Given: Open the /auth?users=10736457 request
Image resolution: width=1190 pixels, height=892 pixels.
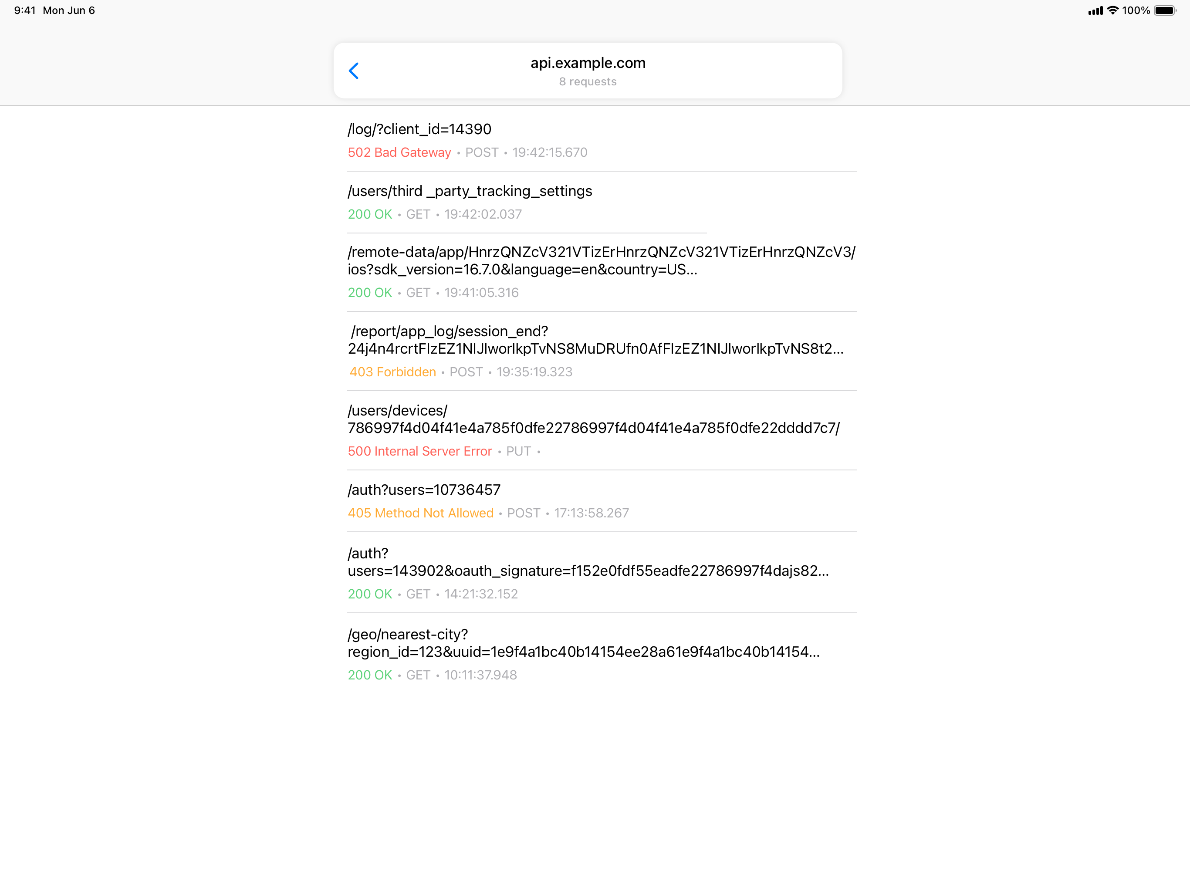Looking at the screenshot, I should pyautogui.click(x=424, y=490).
